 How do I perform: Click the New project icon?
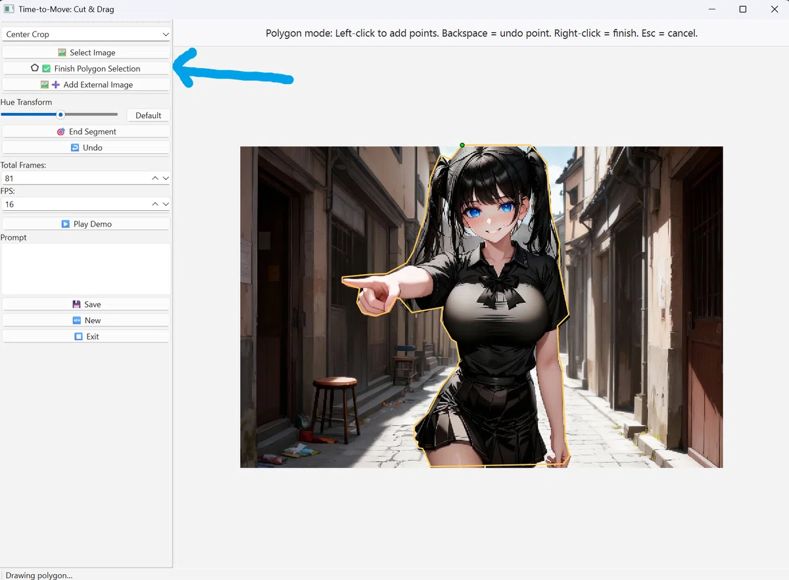77,321
